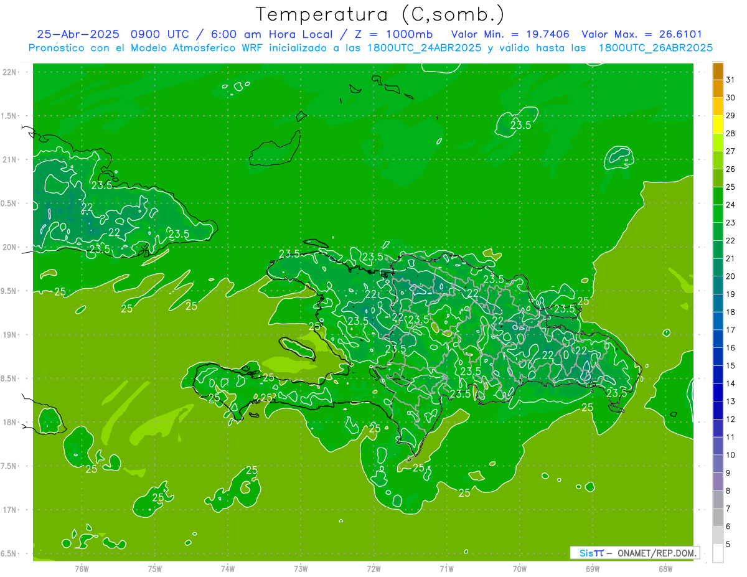Click the '76W' longitude axis label
The height and width of the screenshot is (577, 747).
click(82, 569)
